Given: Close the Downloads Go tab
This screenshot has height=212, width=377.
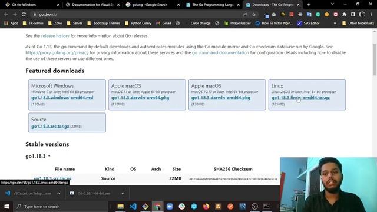Looking at the screenshot, I should point(299,5).
